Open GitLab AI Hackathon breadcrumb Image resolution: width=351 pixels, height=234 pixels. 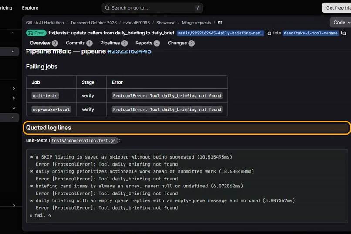click(45, 23)
